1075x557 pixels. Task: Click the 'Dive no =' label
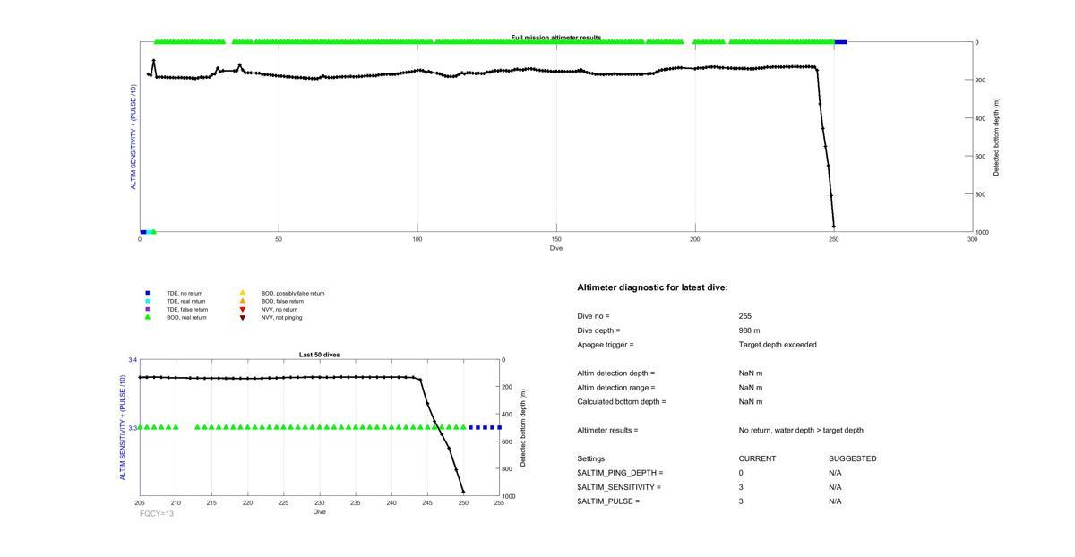[594, 316]
